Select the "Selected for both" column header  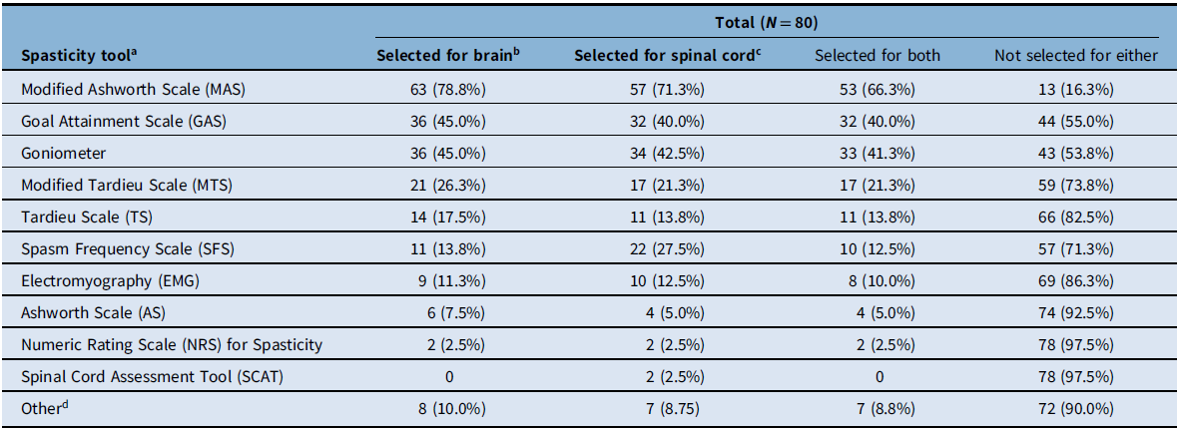pyautogui.click(x=877, y=56)
